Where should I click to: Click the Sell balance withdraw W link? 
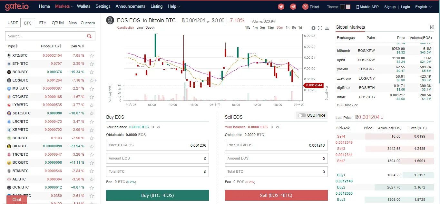pyautogui.click(x=278, y=127)
